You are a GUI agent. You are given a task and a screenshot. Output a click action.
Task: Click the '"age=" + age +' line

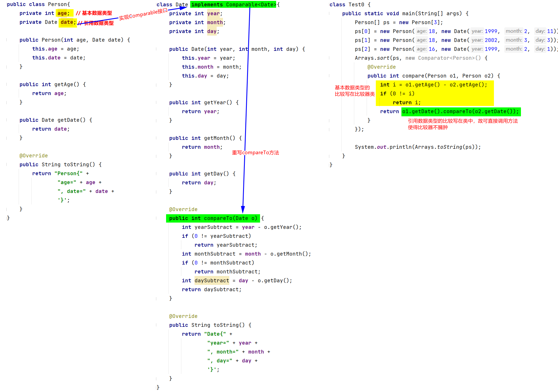[x=79, y=182]
